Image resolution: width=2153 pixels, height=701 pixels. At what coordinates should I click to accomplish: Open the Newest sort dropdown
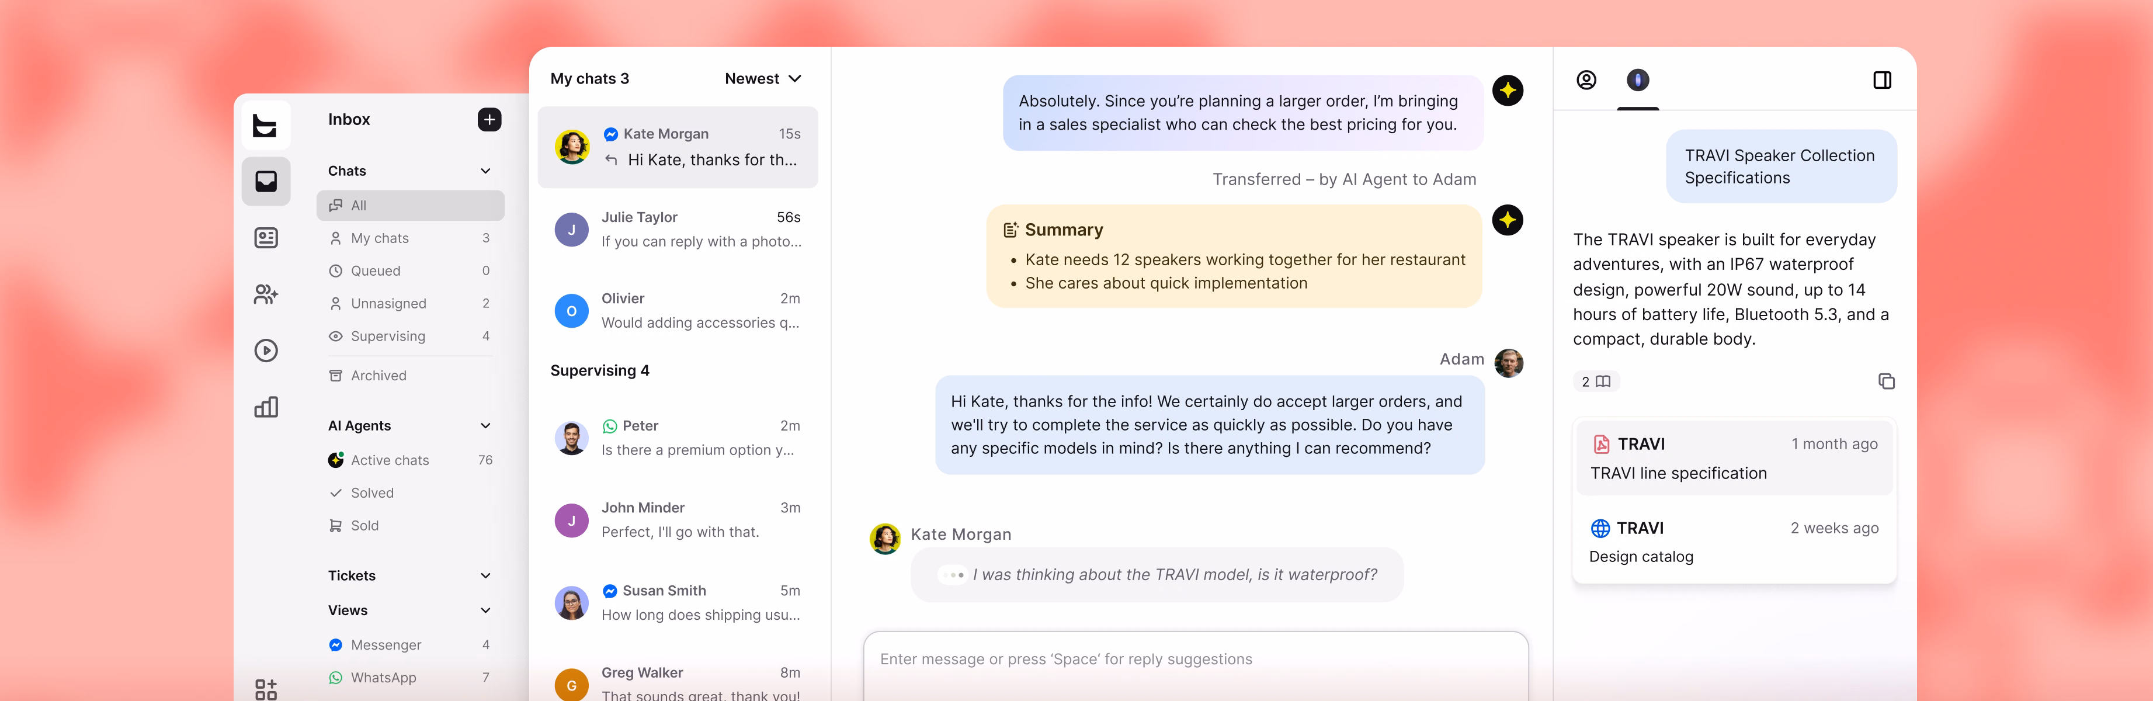pos(763,78)
